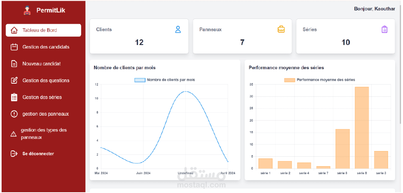Click the 'Clients' card title
Image resolution: width=403 pixels, height=193 pixels.
tap(104, 30)
